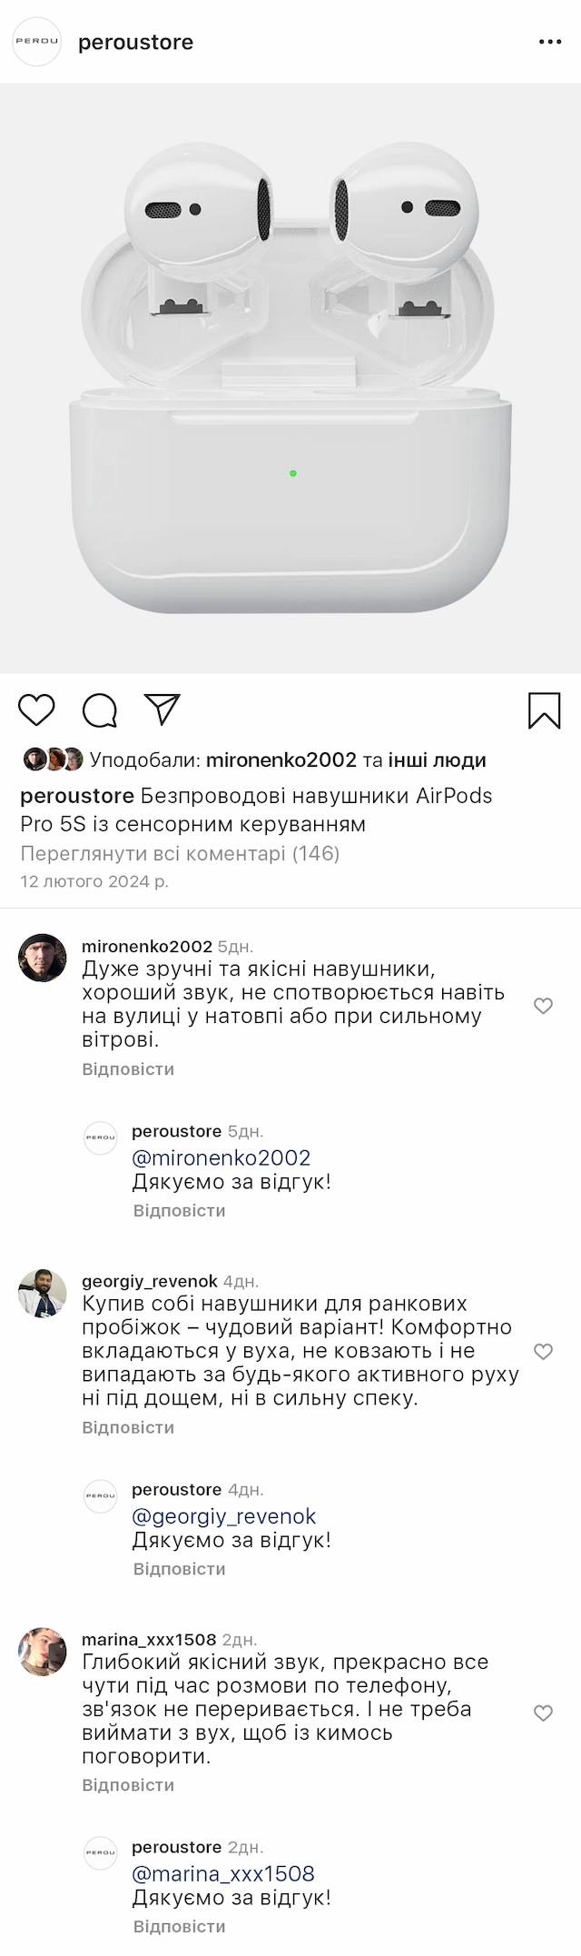Click the Perou logo avatar in header
Screen dimensions: 581x1956
[x=36, y=42]
